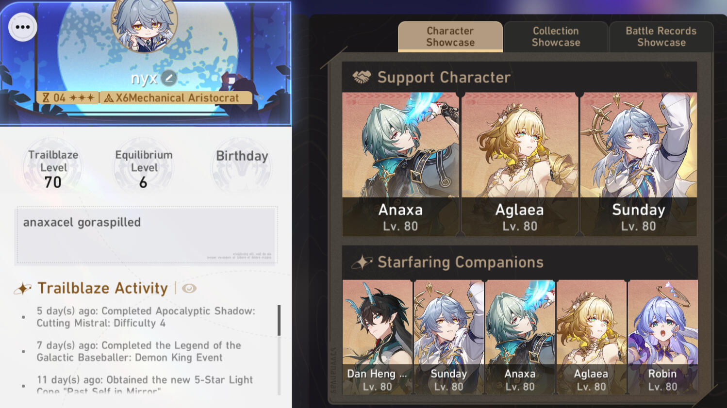This screenshot has width=727, height=408.
Task: Open Sunday support character card
Action: pos(639,164)
